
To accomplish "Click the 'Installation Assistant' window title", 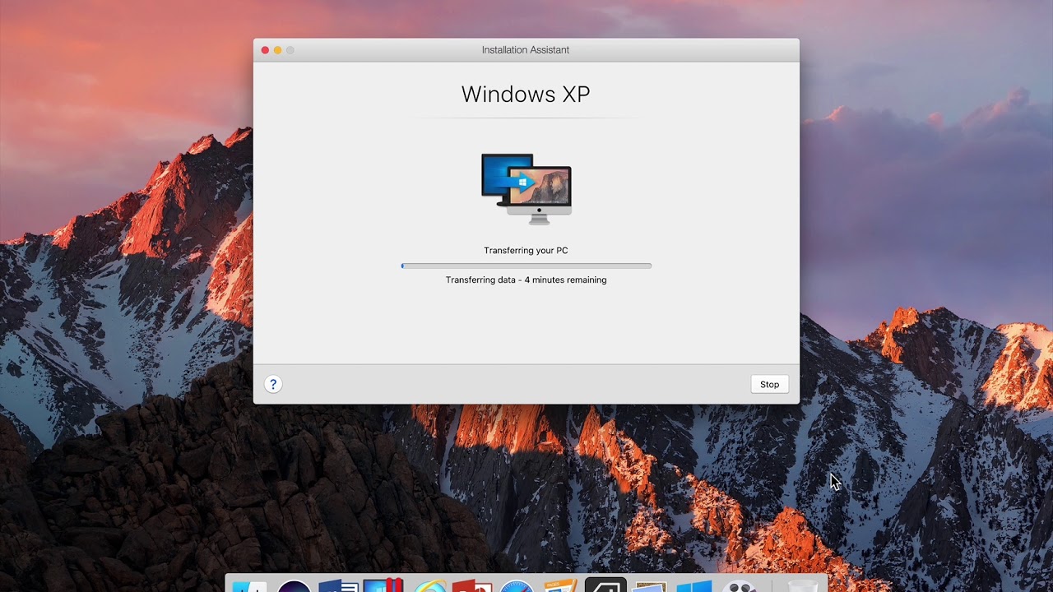I will click(x=526, y=50).
